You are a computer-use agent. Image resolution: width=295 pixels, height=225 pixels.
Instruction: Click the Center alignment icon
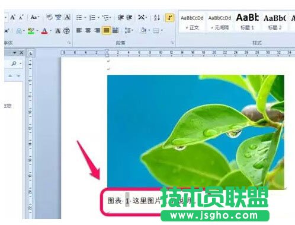88,30
